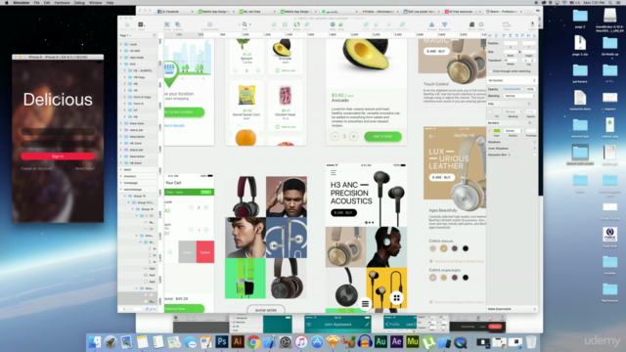
Task: Open the Insert tool in Sketch toolbar
Action: pos(141,25)
